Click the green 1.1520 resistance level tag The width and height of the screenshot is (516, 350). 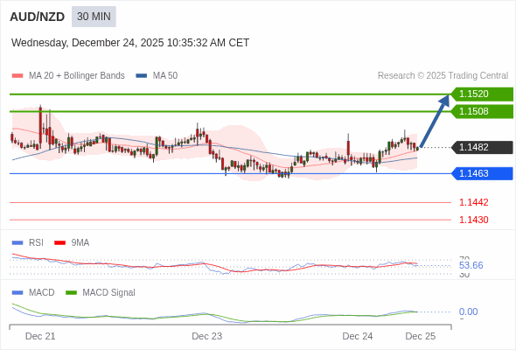click(x=482, y=94)
